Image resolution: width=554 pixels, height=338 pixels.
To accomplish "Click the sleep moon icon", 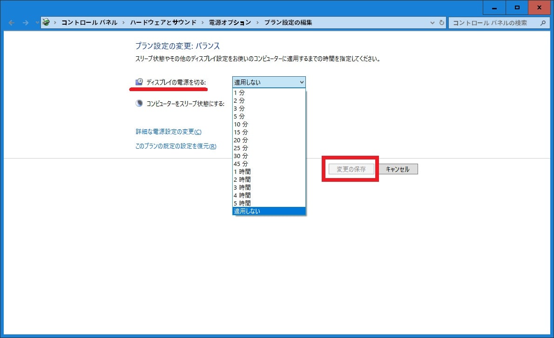I will pos(139,103).
